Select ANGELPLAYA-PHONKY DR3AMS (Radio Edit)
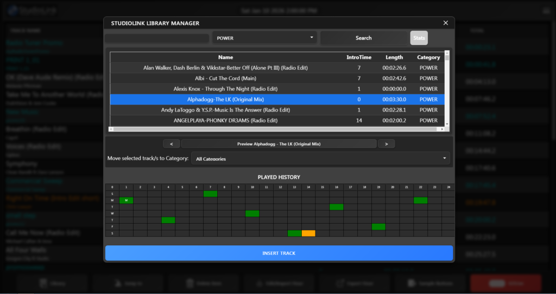This screenshot has width=556, height=294. click(277, 120)
